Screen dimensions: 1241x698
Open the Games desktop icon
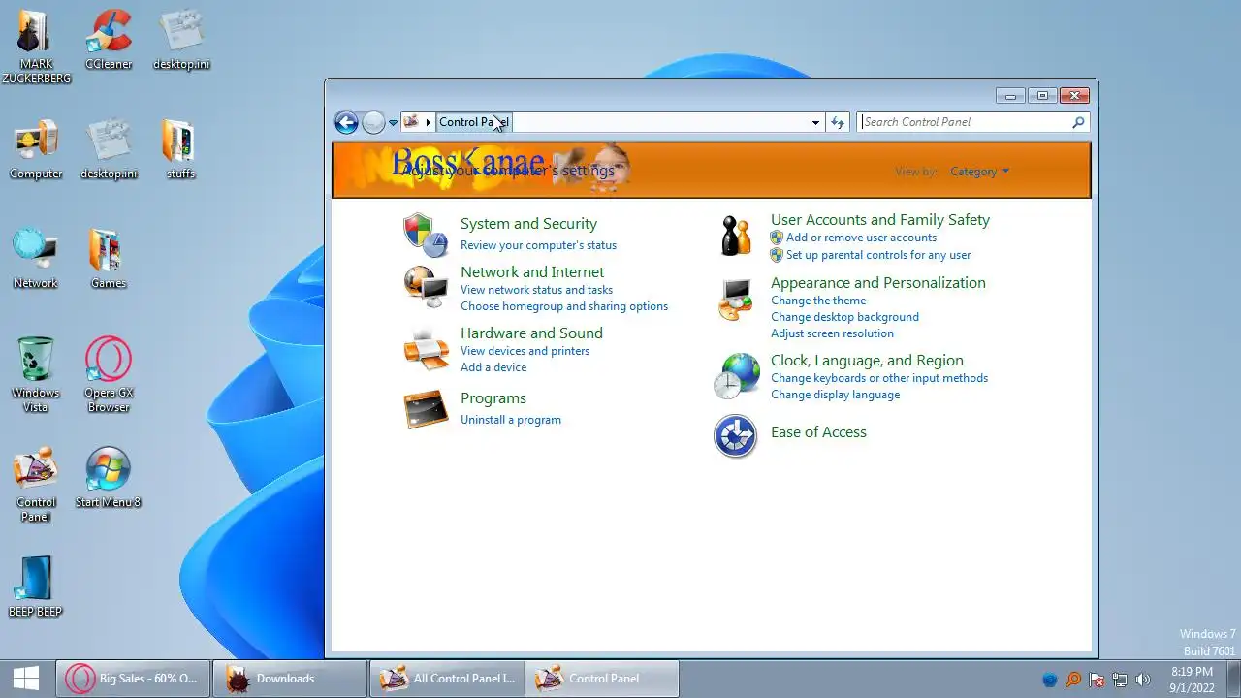pos(109,259)
